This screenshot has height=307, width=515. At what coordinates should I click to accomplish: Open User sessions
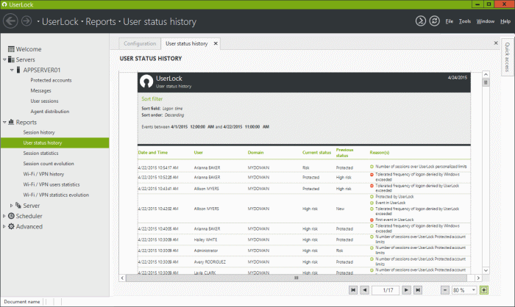click(44, 101)
